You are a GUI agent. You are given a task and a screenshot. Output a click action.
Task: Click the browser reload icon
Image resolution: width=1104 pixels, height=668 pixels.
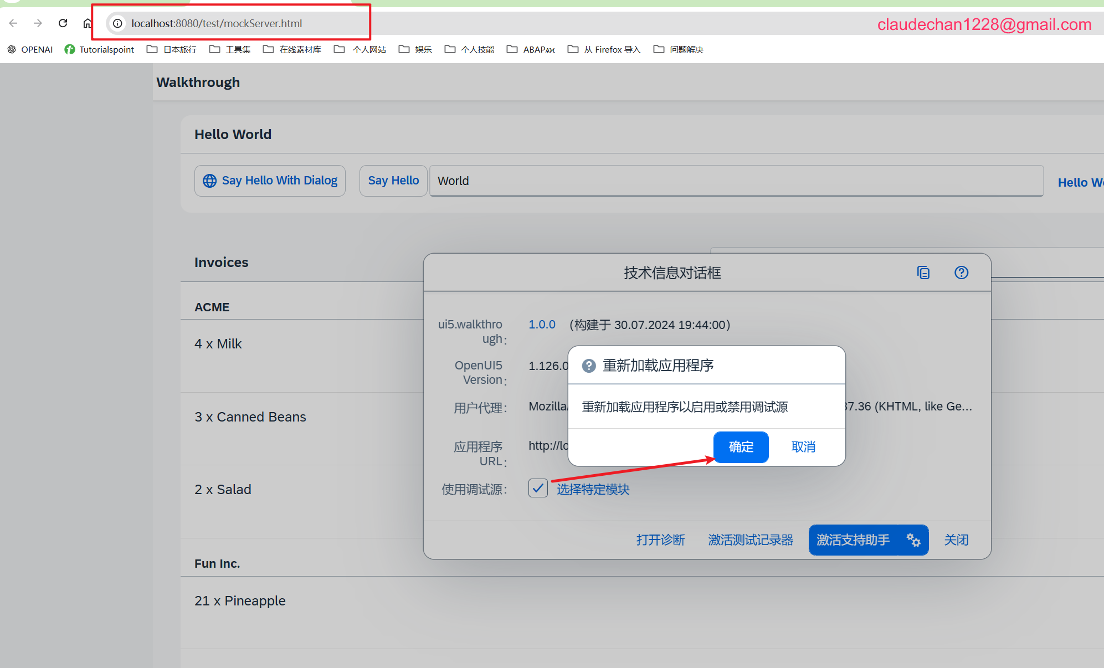63,23
